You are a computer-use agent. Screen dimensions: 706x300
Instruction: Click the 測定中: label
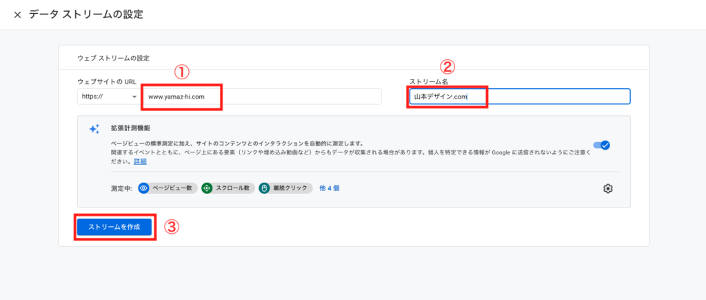[x=121, y=188]
